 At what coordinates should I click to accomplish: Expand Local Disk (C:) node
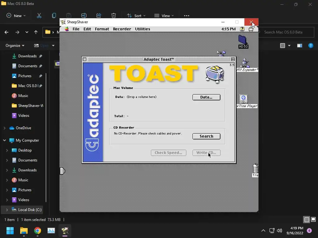pyautogui.click(x=7, y=210)
